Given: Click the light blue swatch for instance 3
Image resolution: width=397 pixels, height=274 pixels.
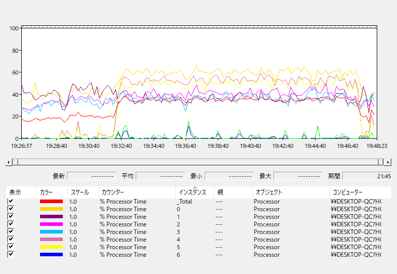Looking at the screenshot, I should coord(51,232).
